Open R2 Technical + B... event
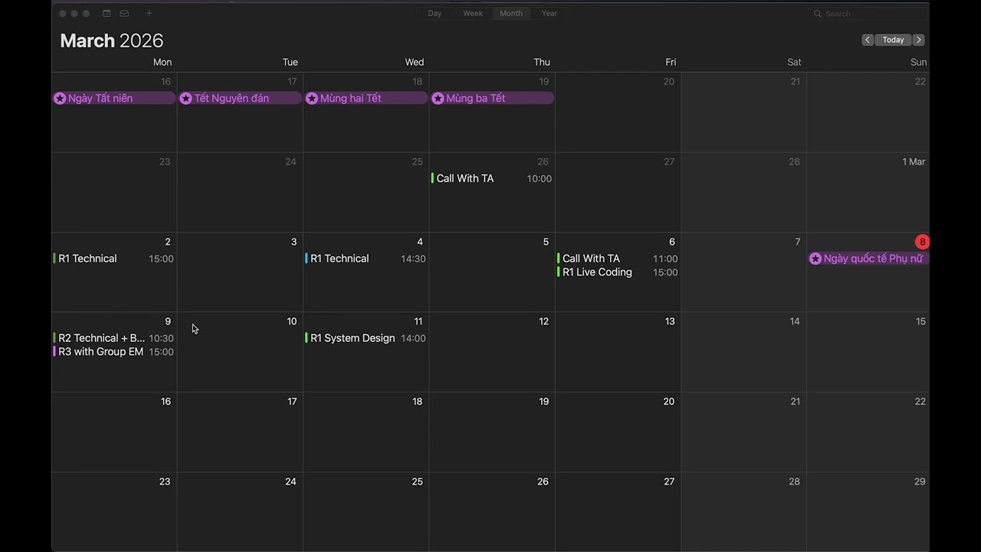 114,338
